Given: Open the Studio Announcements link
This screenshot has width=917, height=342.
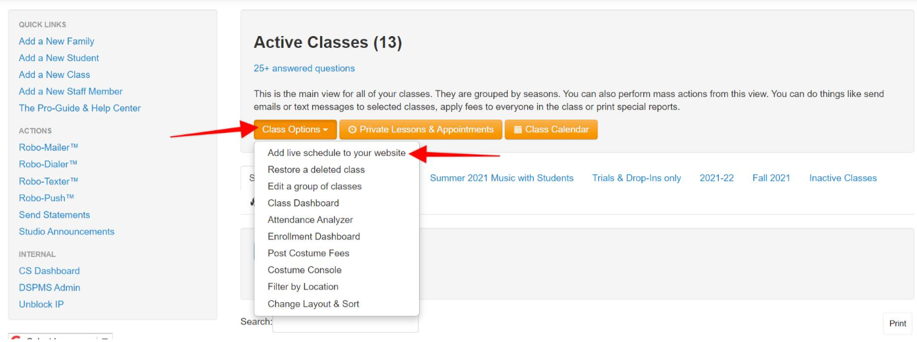Looking at the screenshot, I should point(67,231).
